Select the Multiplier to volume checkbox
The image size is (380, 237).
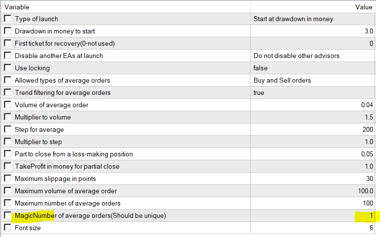(x=7, y=118)
